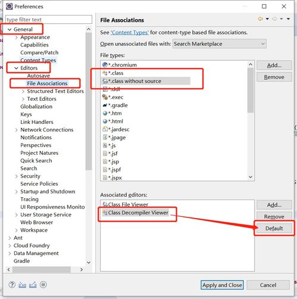Expand the Security tree node
Screen dimensions: 297x299
pos(17,176)
